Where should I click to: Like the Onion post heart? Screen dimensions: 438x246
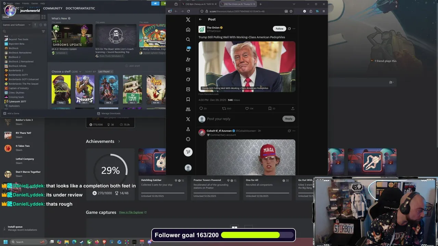pos(247,108)
